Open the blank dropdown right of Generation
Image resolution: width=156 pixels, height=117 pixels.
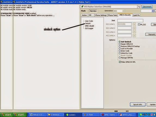(147, 11)
